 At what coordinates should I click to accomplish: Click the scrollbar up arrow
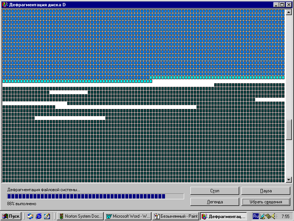(289, 12)
